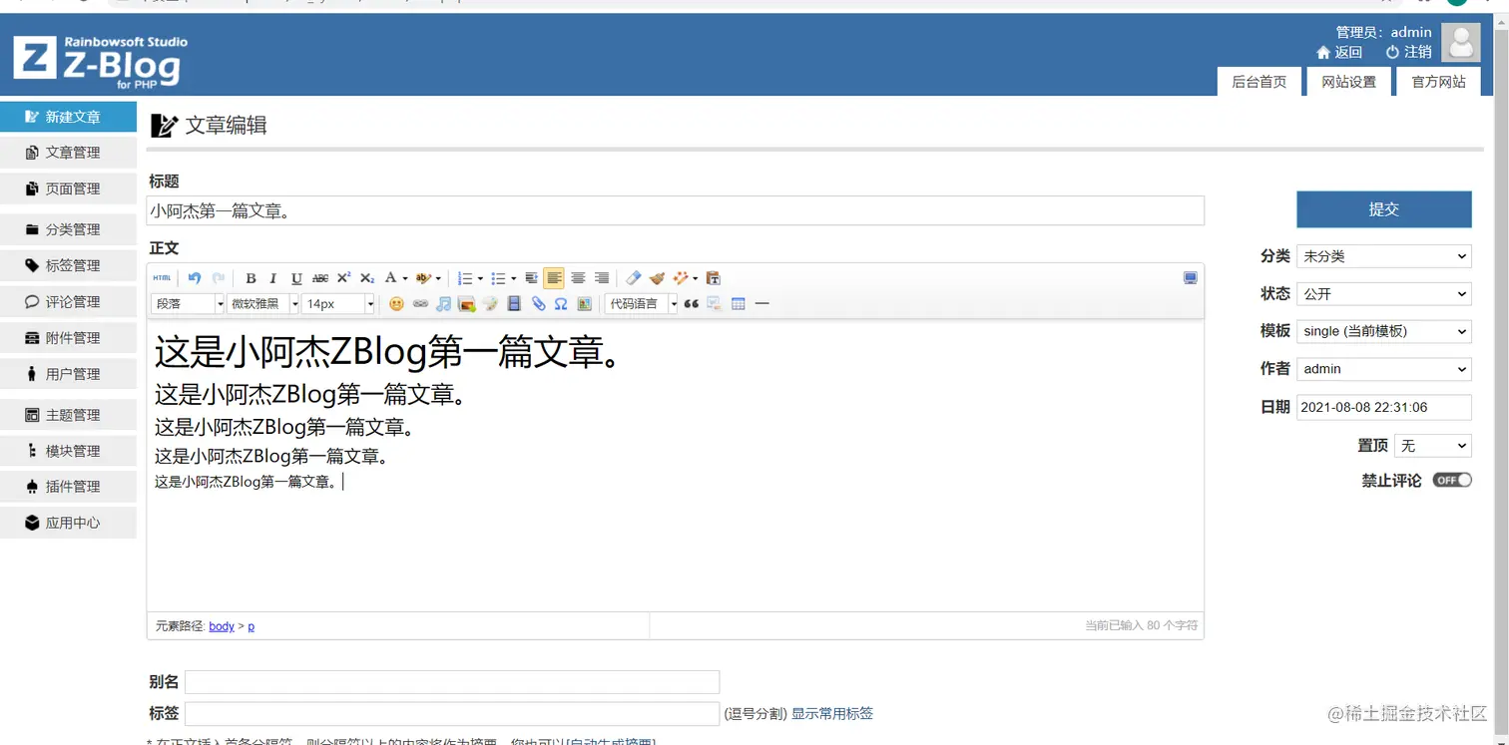Click the first-line indent icon
This screenshot has width=1509, height=745.
coord(531,278)
